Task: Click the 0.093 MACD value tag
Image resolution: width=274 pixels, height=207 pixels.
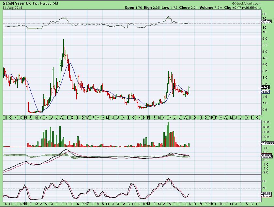Action: click(267, 155)
